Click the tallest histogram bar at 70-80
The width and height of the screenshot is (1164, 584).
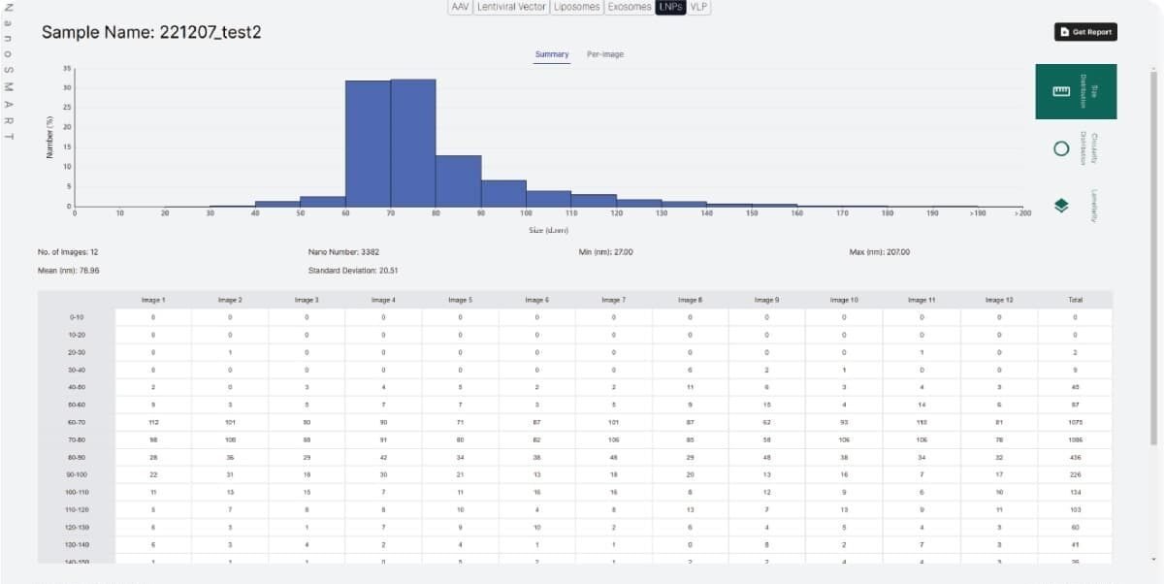tap(413, 144)
